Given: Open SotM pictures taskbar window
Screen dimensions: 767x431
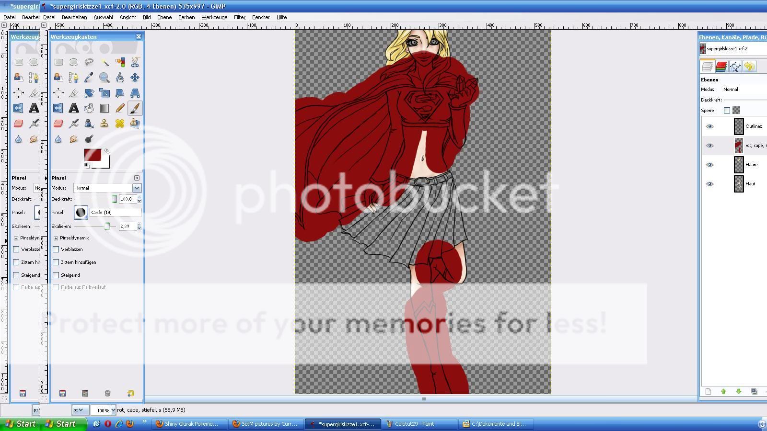Looking at the screenshot, I should [266, 424].
